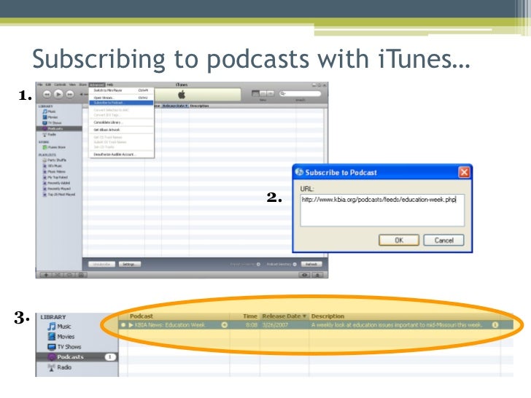Image resolution: width=531 pixels, height=398 pixels.
Task: Open the Controls menu in iTunes
Action: [61, 85]
